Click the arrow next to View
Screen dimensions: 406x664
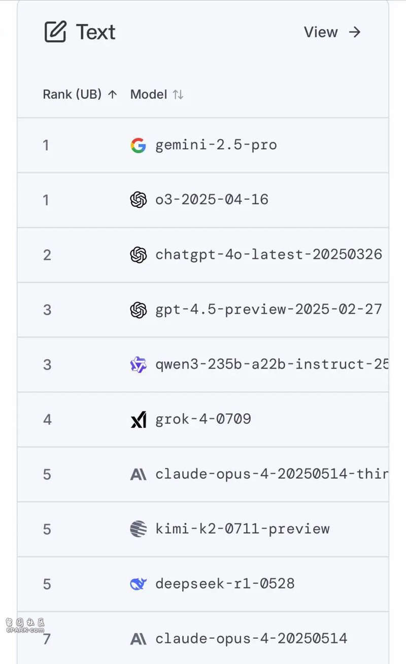coord(355,32)
